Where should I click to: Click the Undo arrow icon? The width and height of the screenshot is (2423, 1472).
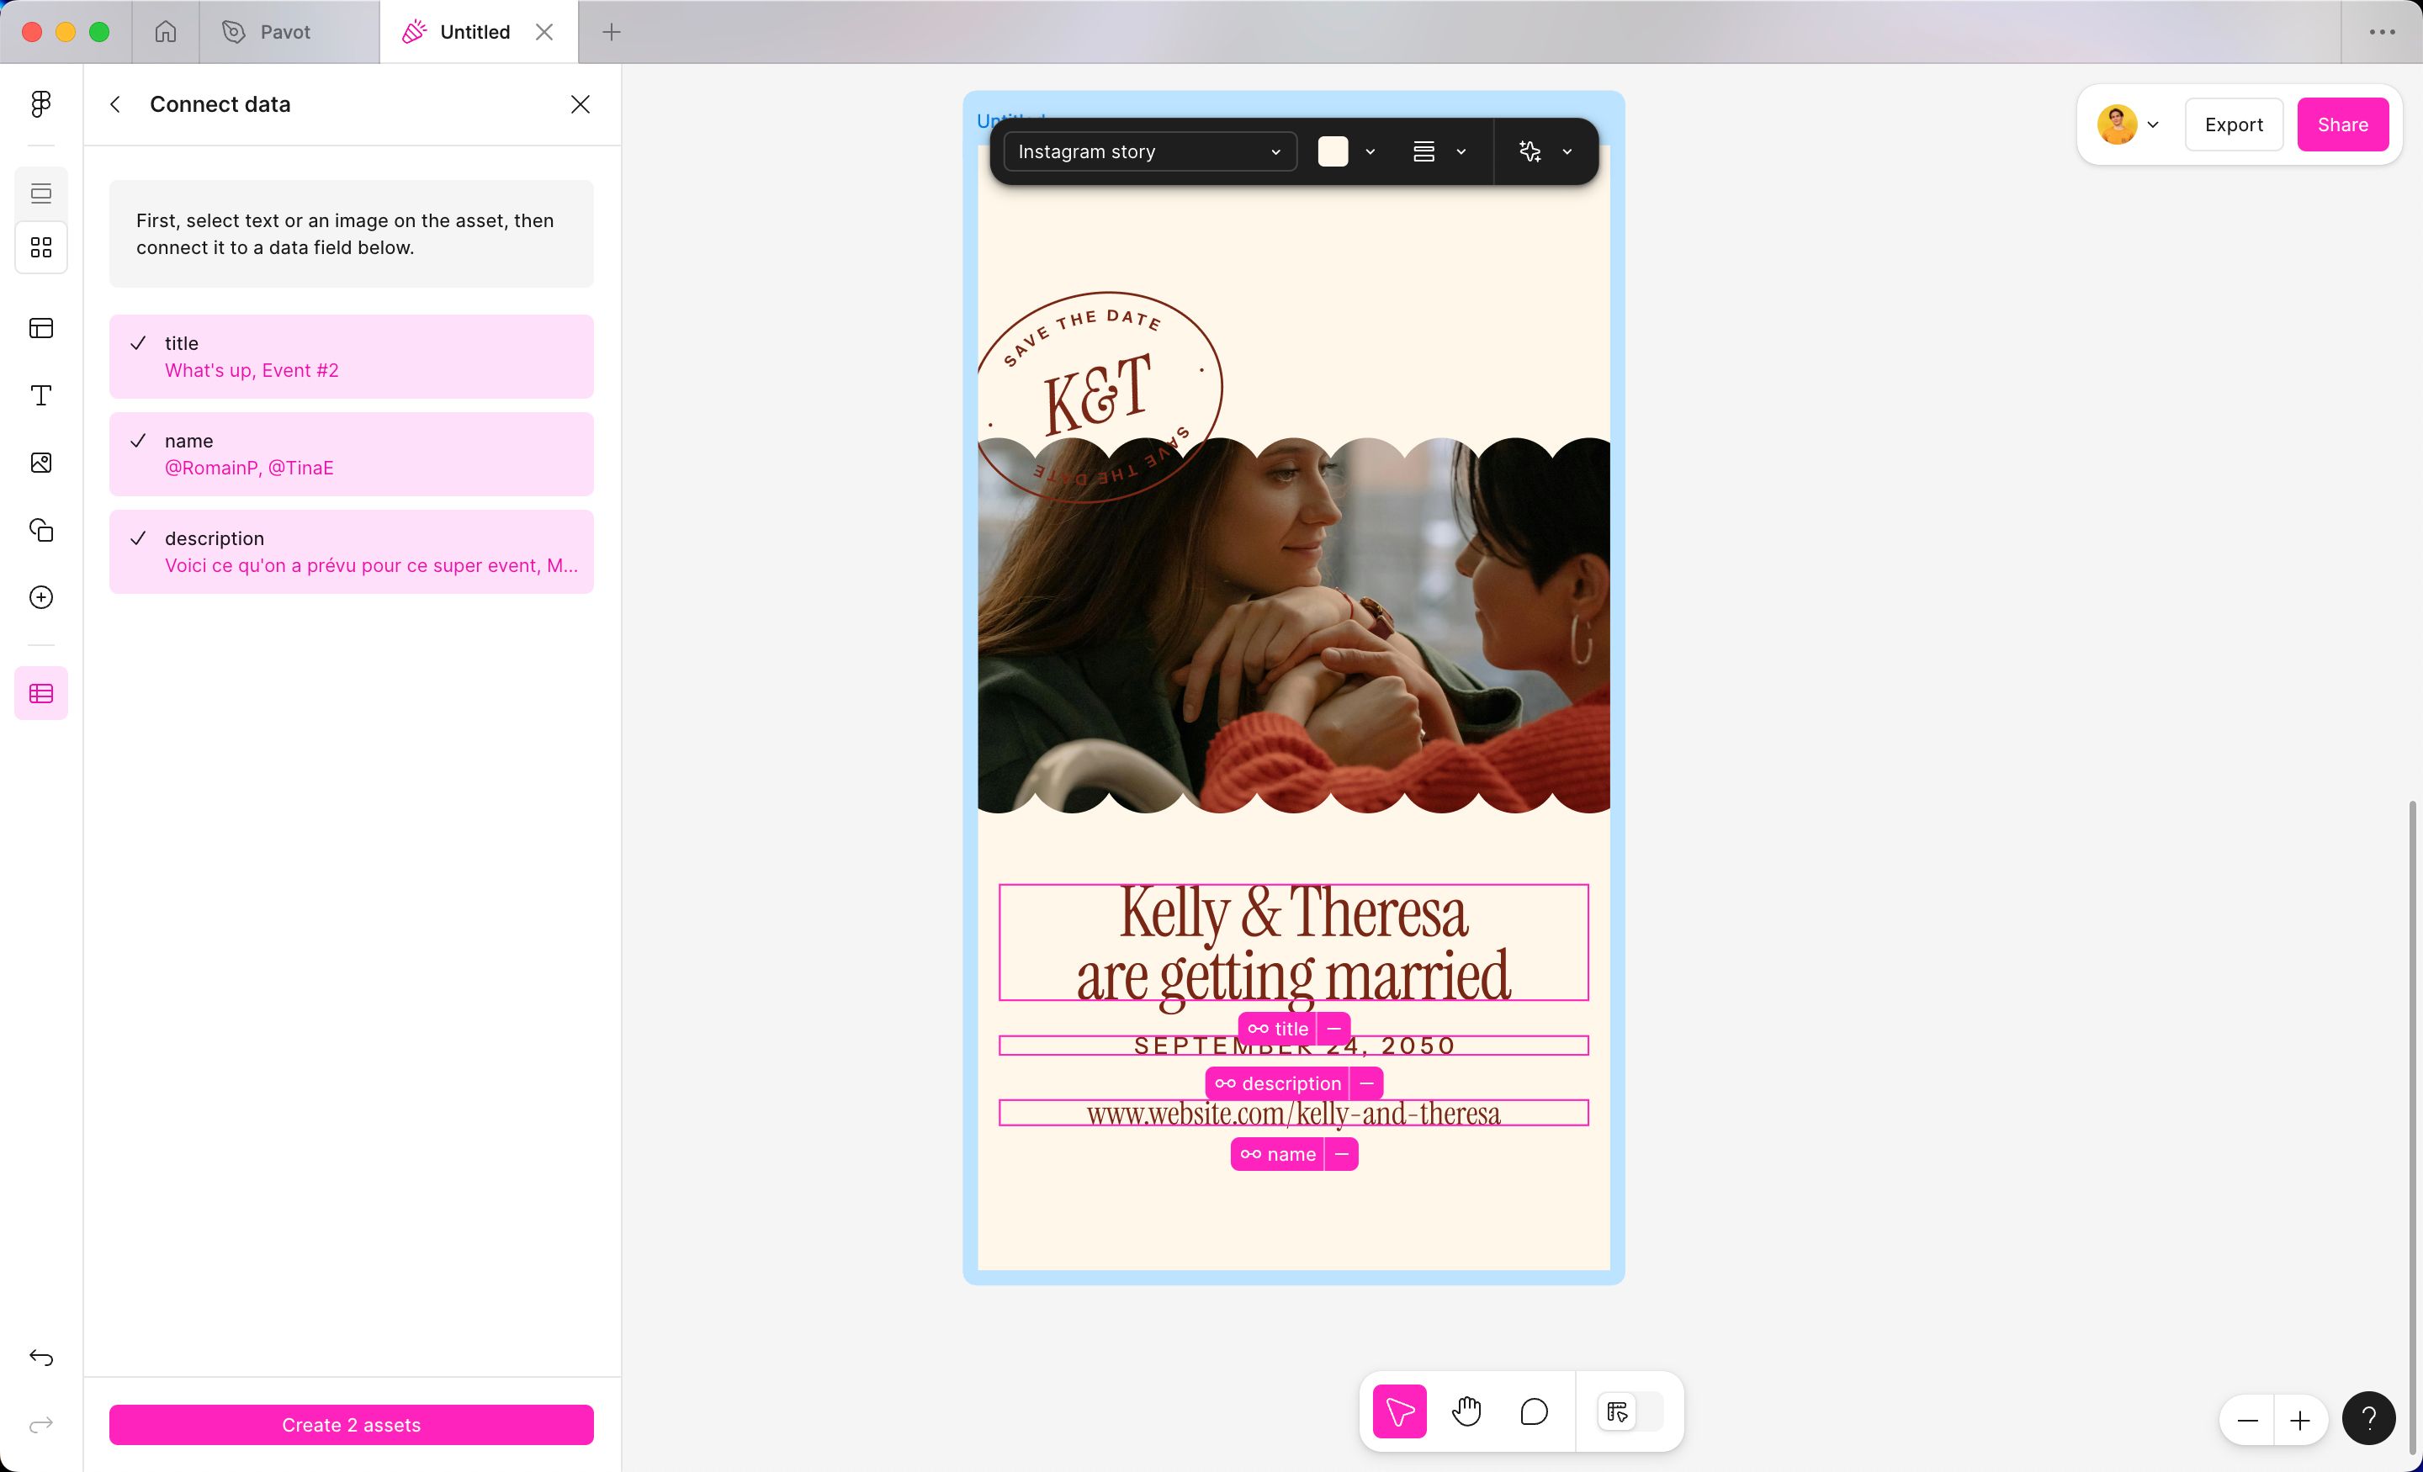(40, 1358)
